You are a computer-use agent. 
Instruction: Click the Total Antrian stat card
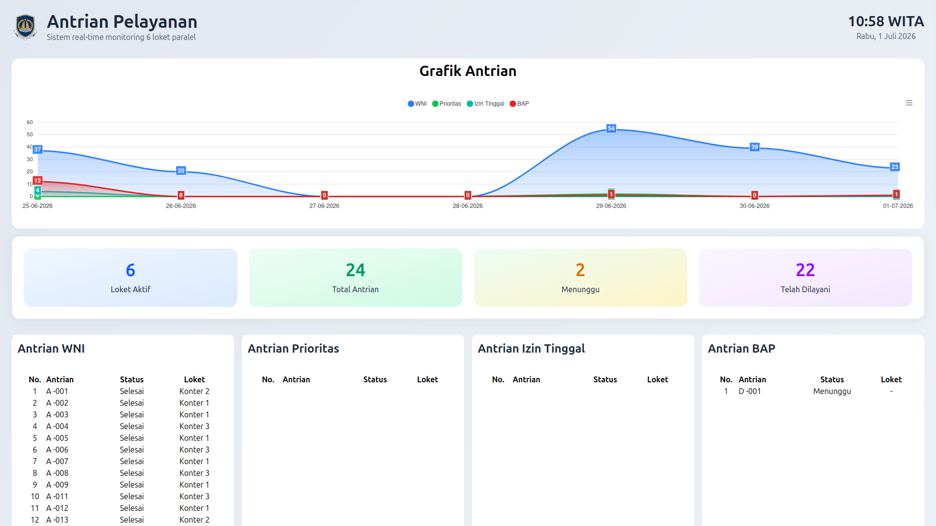[355, 278]
